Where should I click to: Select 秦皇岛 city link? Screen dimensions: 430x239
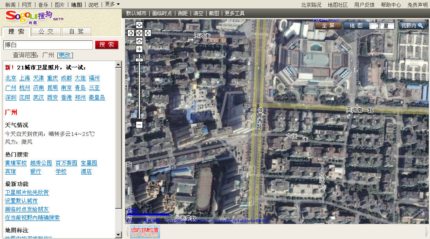coord(97,97)
